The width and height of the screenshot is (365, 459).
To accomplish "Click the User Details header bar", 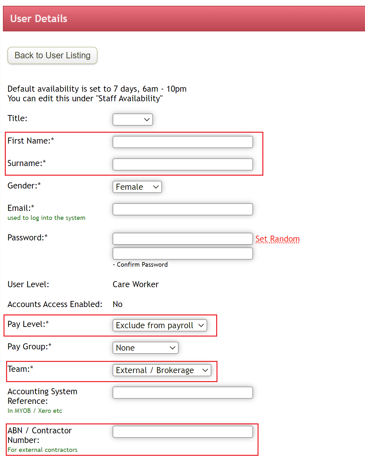I will click(x=182, y=18).
